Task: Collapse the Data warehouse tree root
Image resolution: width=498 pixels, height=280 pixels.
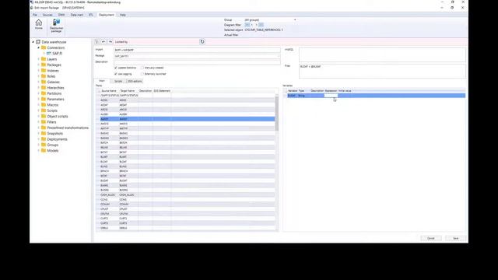Action: [33, 42]
